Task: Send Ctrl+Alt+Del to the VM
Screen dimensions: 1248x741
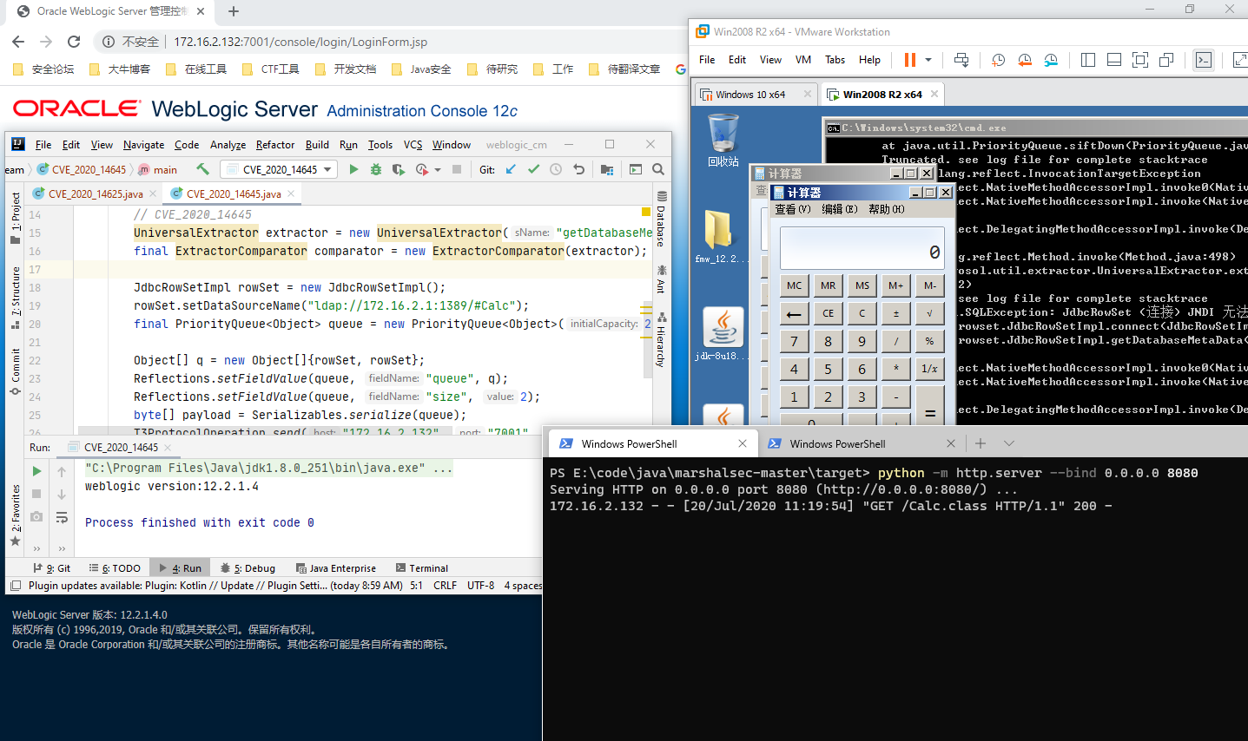Action: (x=961, y=60)
